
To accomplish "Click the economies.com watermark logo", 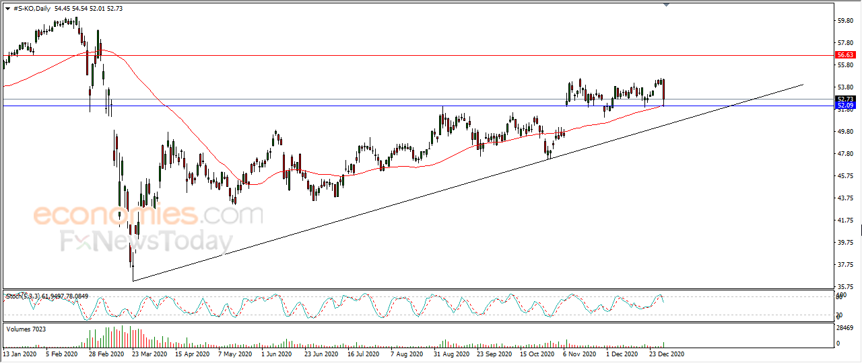I will [x=148, y=215].
